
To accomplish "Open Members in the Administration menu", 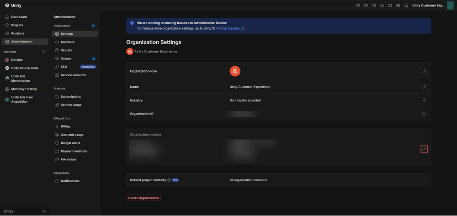I will [x=75, y=42].
